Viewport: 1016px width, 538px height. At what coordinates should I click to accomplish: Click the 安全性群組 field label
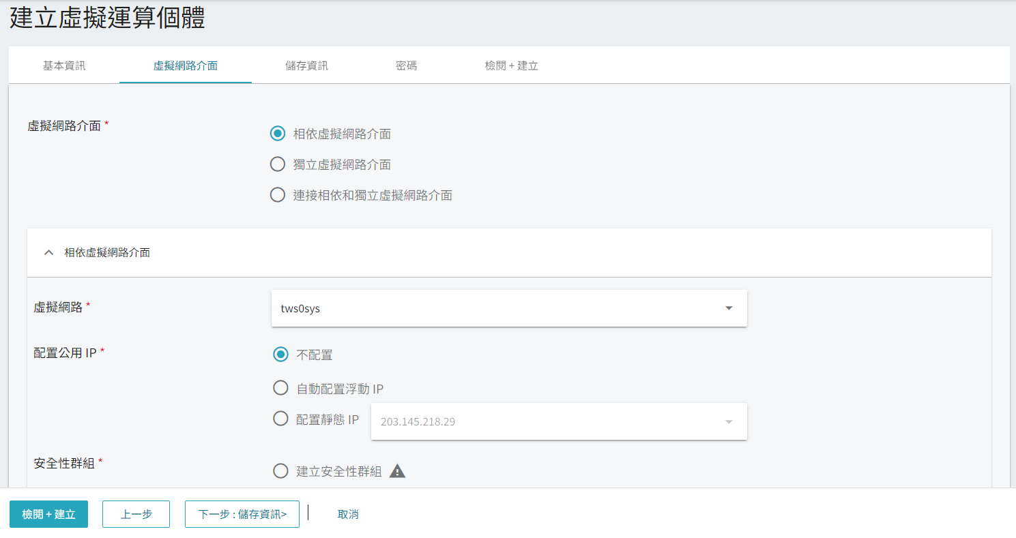[64, 463]
